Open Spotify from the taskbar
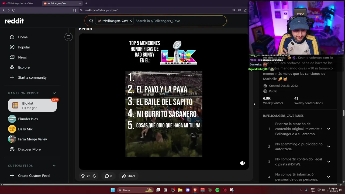 [217, 190]
